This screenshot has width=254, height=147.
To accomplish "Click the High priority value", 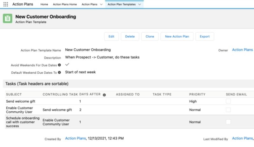I will click(193, 101).
